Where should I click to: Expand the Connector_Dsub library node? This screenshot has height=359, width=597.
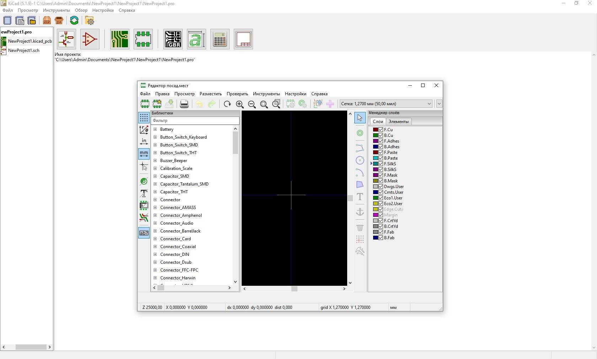pyautogui.click(x=155, y=262)
